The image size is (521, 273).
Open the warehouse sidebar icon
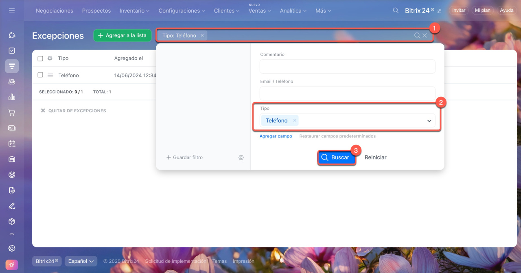pyautogui.click(x=12, y=159)
